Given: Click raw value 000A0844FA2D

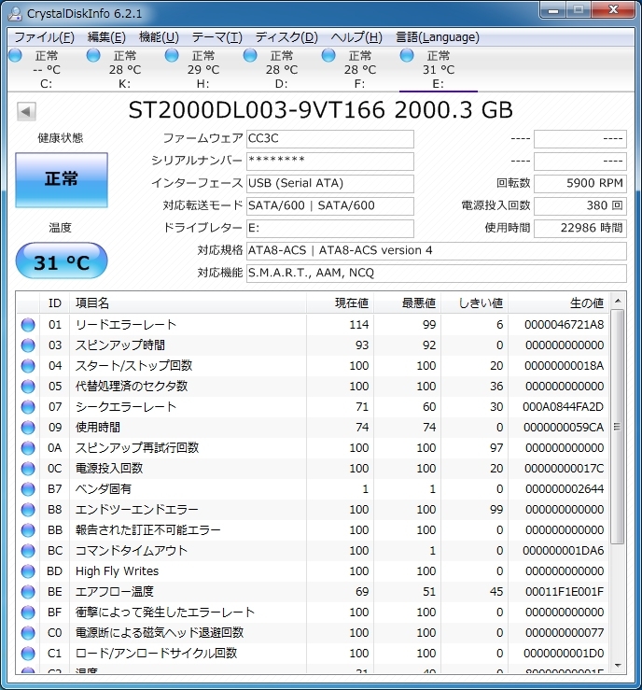Looking at the screenshot, I should [x=563, y=407].
